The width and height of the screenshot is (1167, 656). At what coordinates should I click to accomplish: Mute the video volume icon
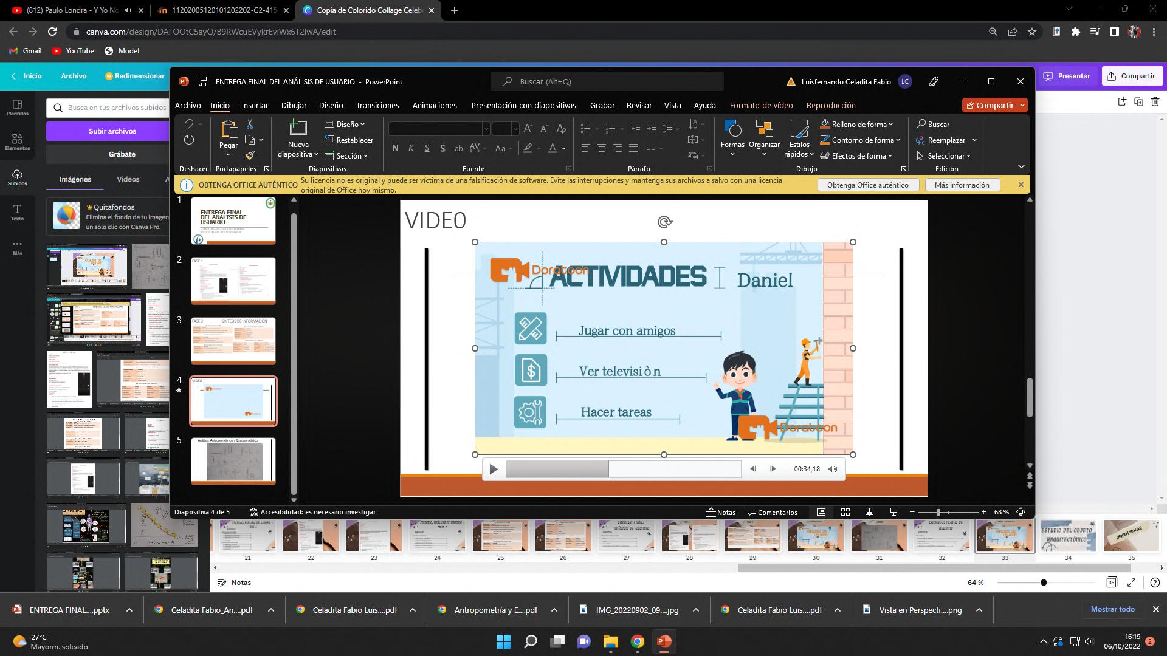pyautogui.click(x=832, y=469)
